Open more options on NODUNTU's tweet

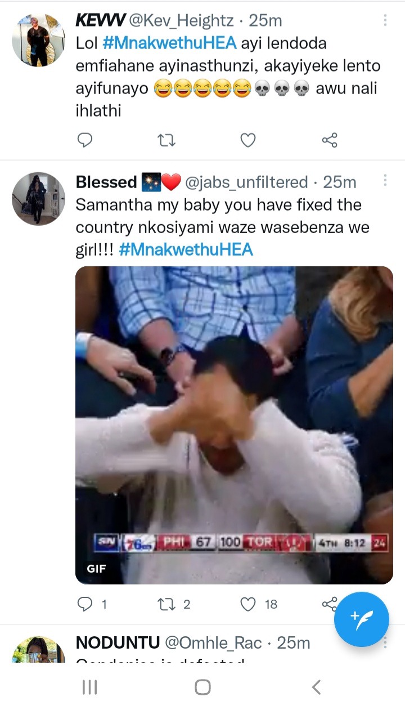coord(385,642)
